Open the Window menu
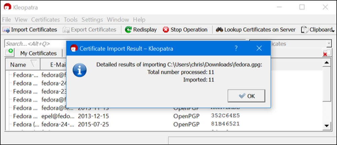The width and height of the screenshot is (337, 145). pos(118,20)
